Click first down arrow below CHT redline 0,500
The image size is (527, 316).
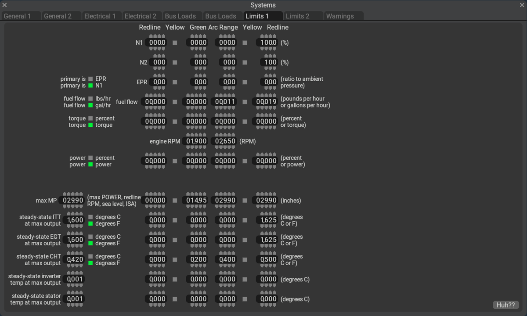tap(262, 266)
